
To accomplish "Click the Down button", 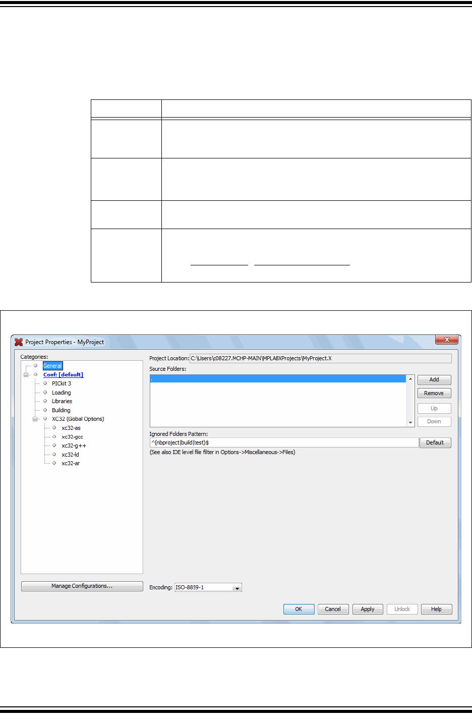I will point(434,421).
